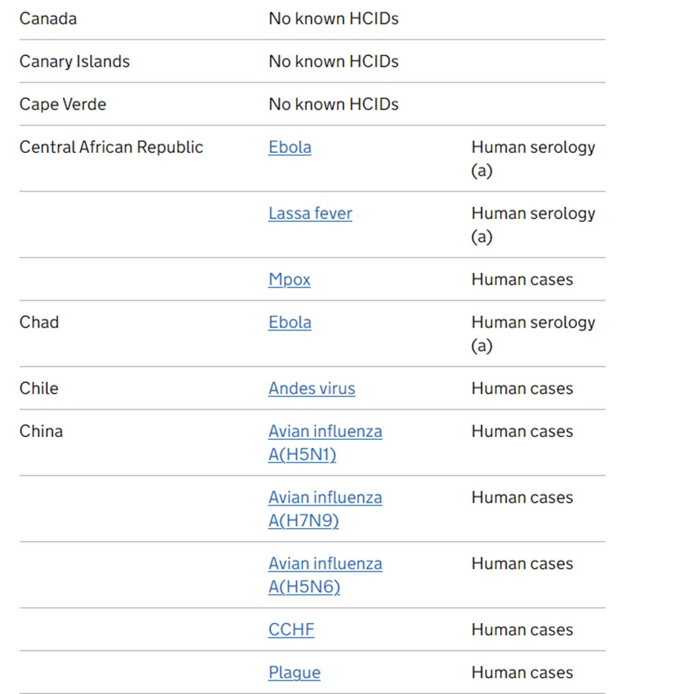This screenshot has width=683, height=694.
Task: Open the Plague link
Action: tap(294, 673)
